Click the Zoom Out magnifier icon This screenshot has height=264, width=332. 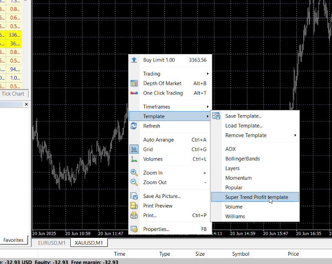[x=134, y=182]
